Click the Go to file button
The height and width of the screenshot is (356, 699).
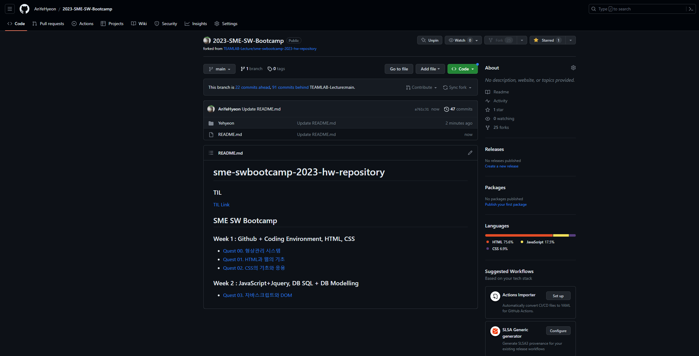(399, 69)
